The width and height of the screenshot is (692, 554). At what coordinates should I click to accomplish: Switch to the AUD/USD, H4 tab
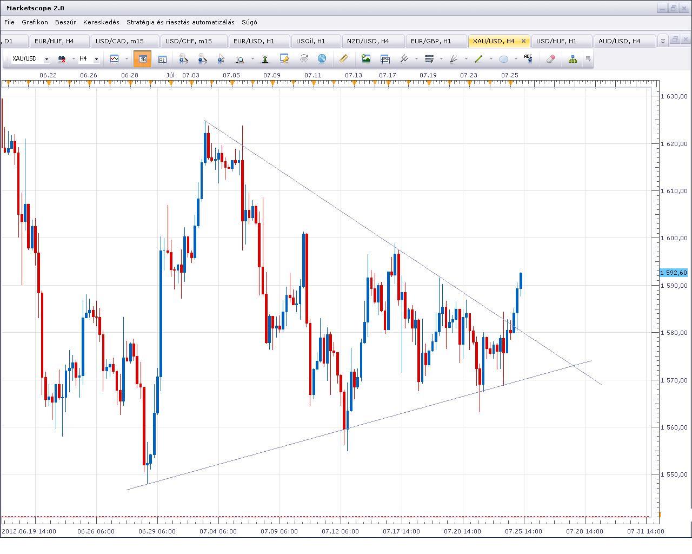click(624, 41)
